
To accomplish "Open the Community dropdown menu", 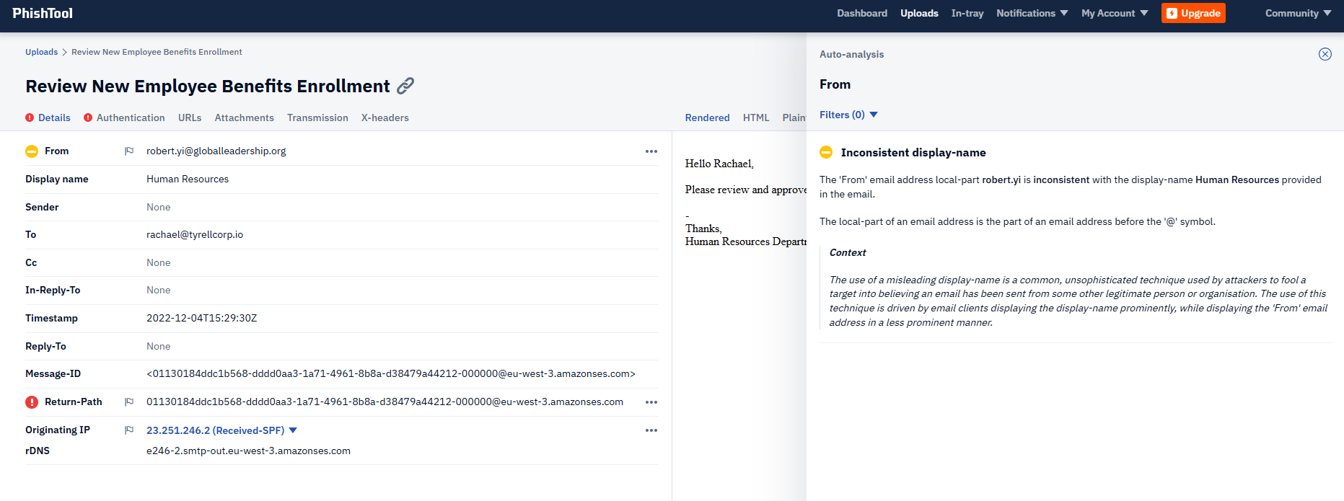I will pos(1298,13).
